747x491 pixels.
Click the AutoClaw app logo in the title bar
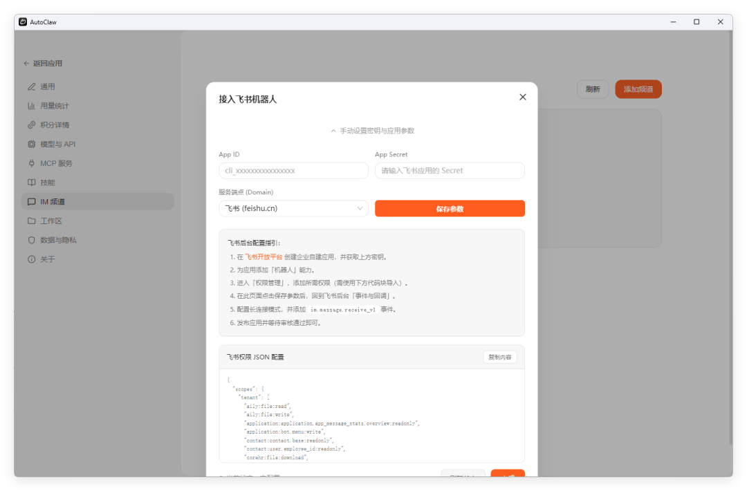coord(23,22)
